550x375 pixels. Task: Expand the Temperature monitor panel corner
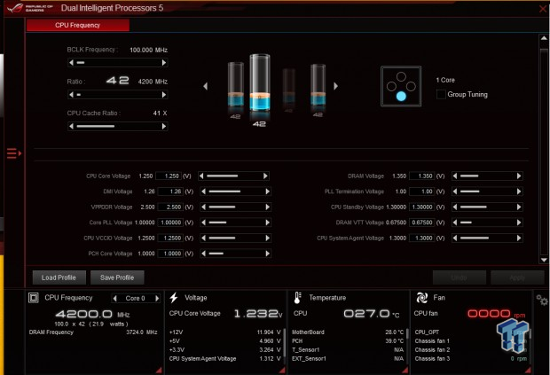(405, 370)
